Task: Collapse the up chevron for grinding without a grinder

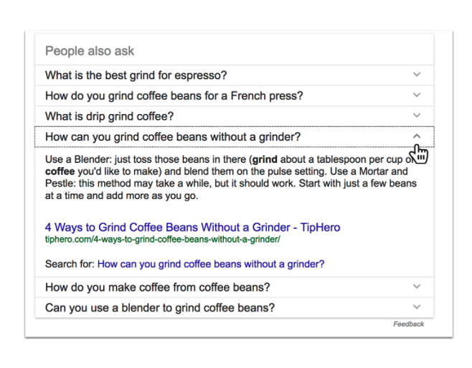Action: 417,136
